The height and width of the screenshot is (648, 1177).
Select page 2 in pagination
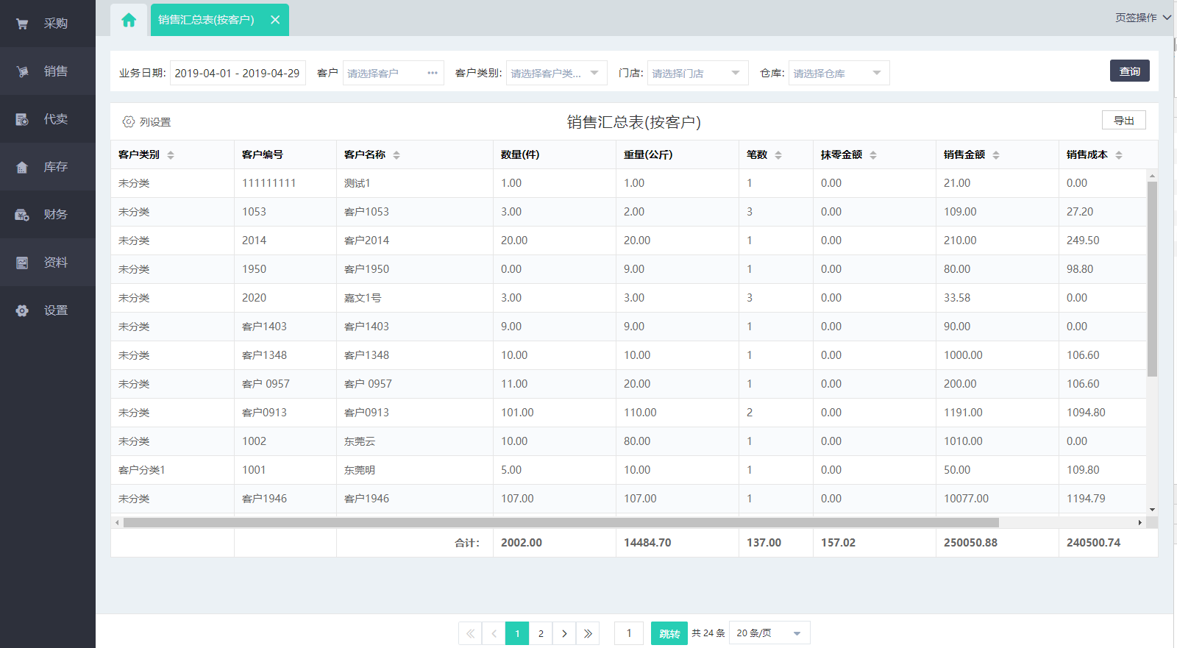pos(541,633)
